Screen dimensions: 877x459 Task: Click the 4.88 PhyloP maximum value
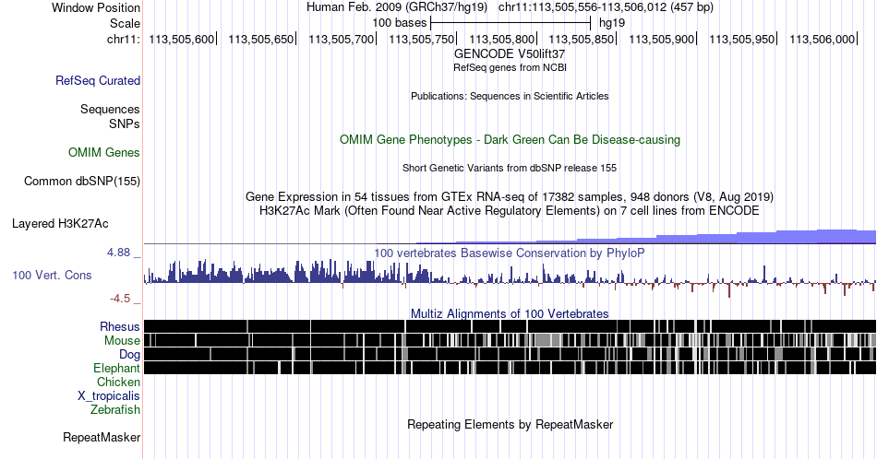(x=118, y=253)
